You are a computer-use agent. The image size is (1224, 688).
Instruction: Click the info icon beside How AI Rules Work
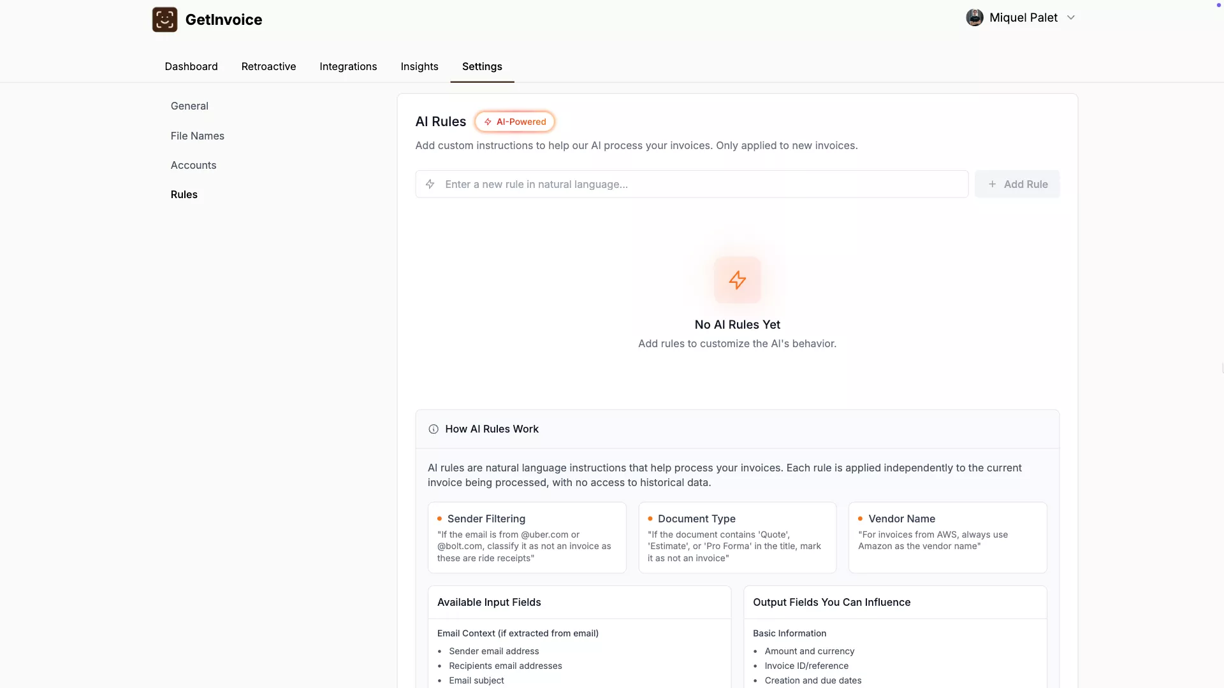coord(433,429)
